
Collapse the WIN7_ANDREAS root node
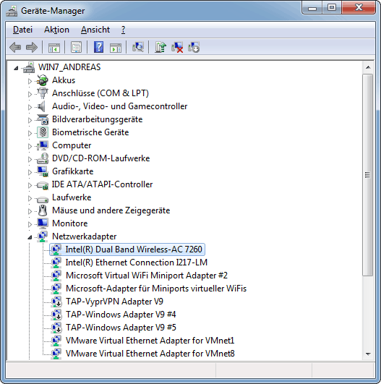point(16,68)
